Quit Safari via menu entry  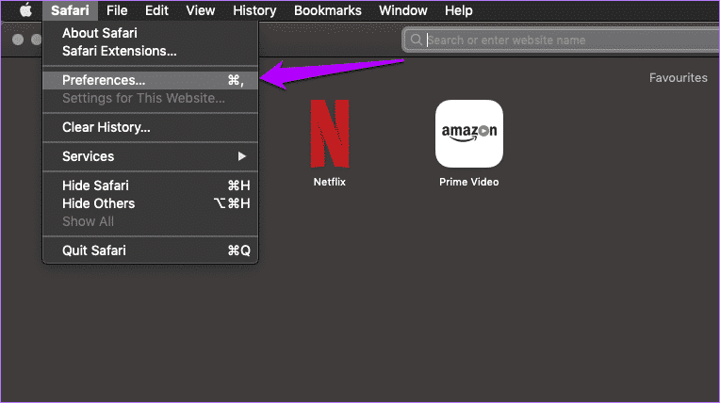[x=93, y=250]
